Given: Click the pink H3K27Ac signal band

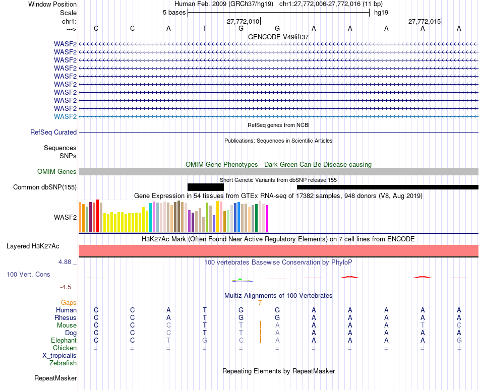Looking at the screenshot, I should [279, 250].
